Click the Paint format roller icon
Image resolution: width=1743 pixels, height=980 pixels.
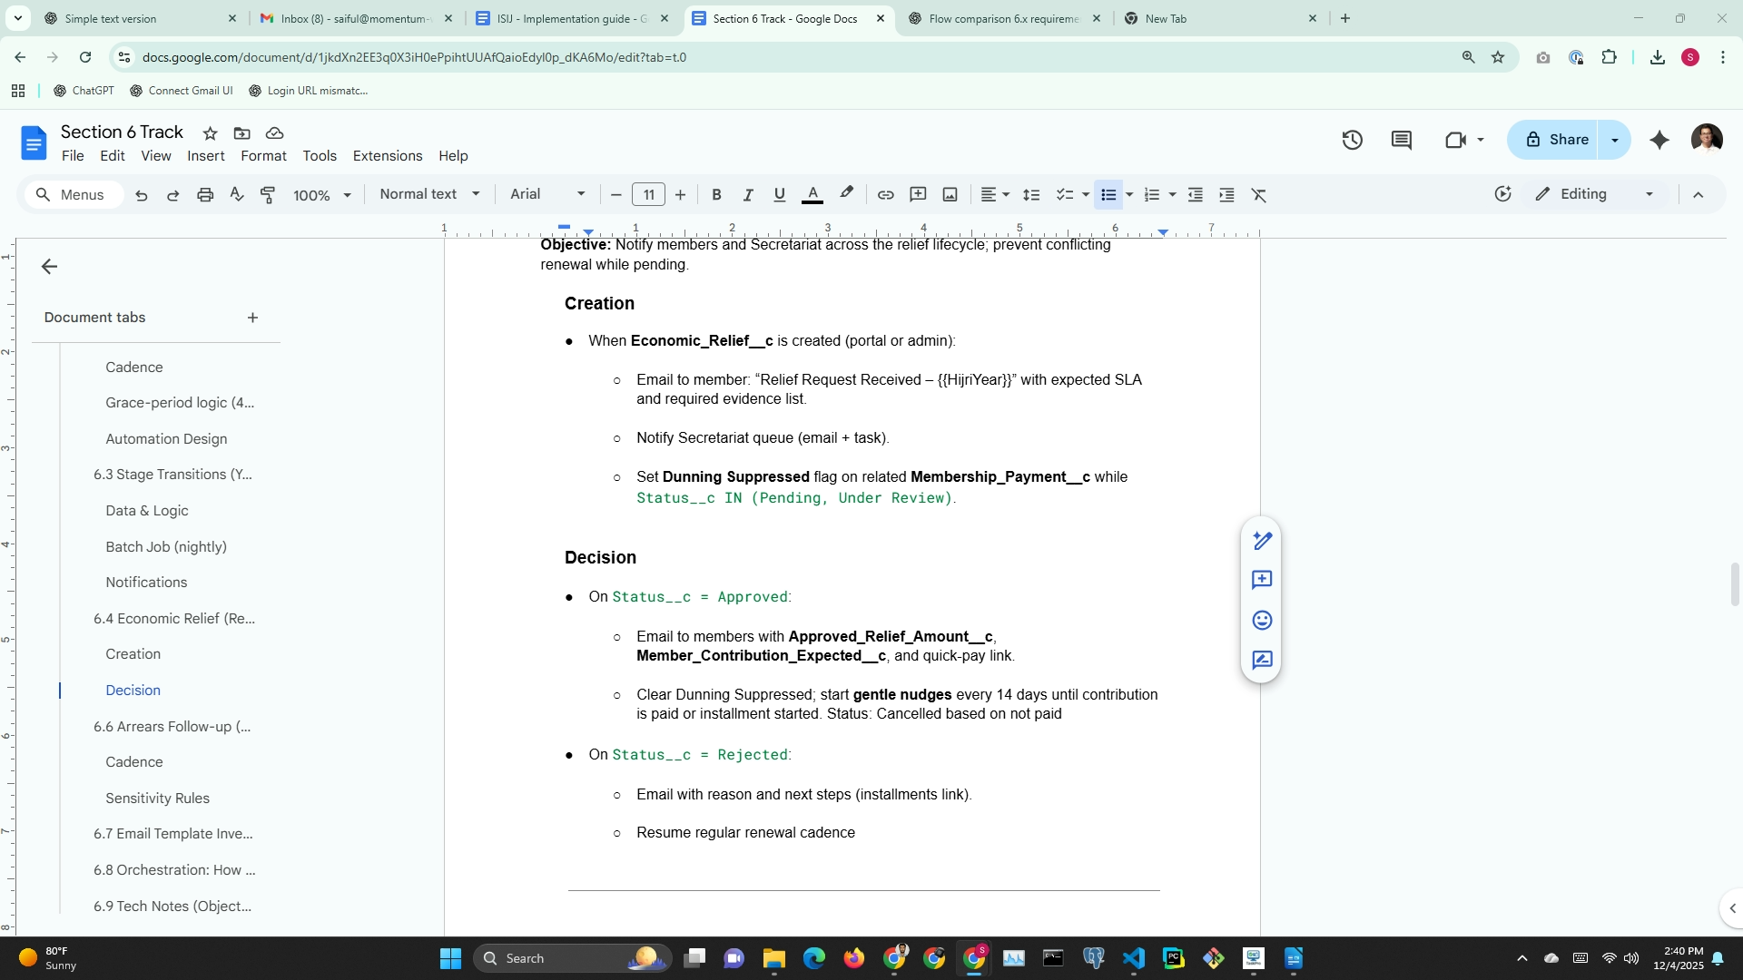[x=268, y=194]
